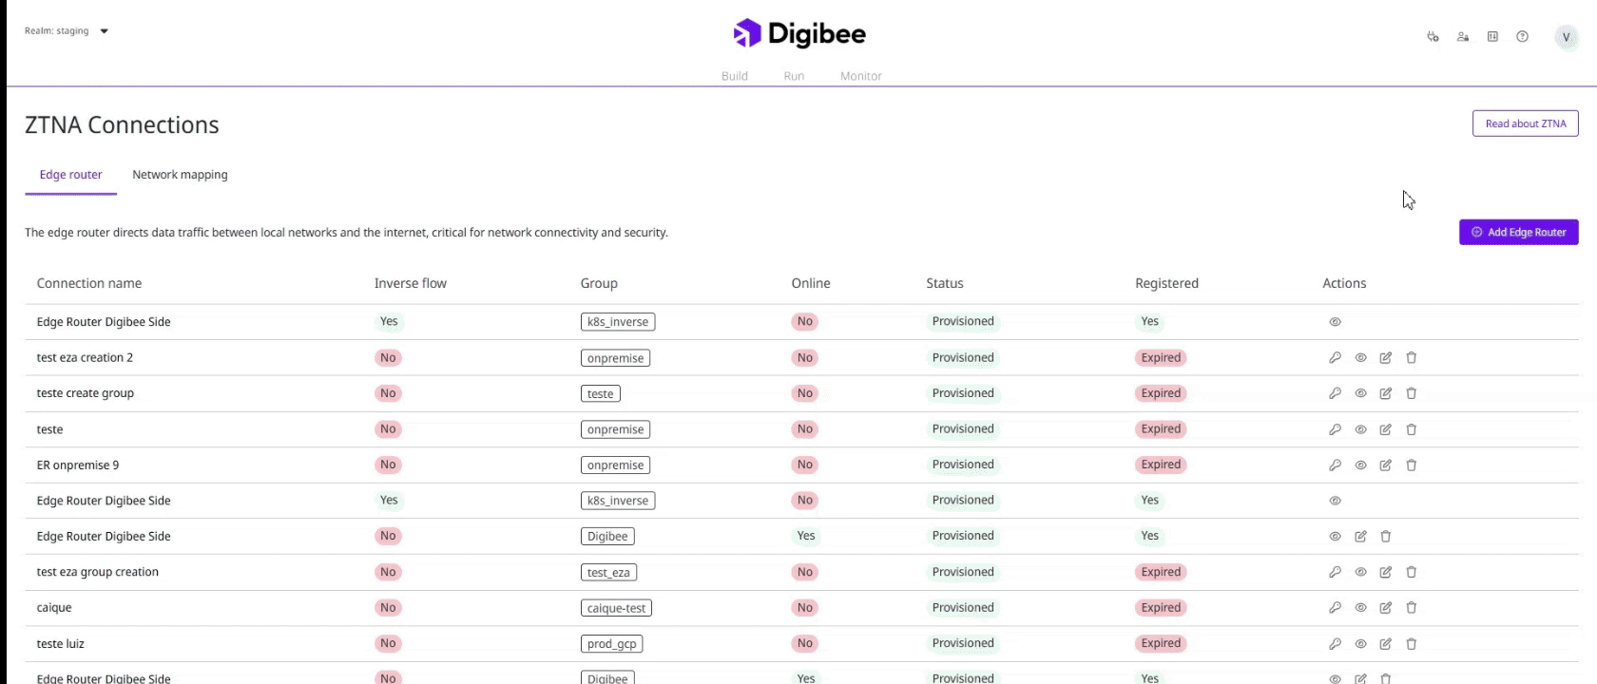Open the Read about ZTNA link

point(1525,123)
